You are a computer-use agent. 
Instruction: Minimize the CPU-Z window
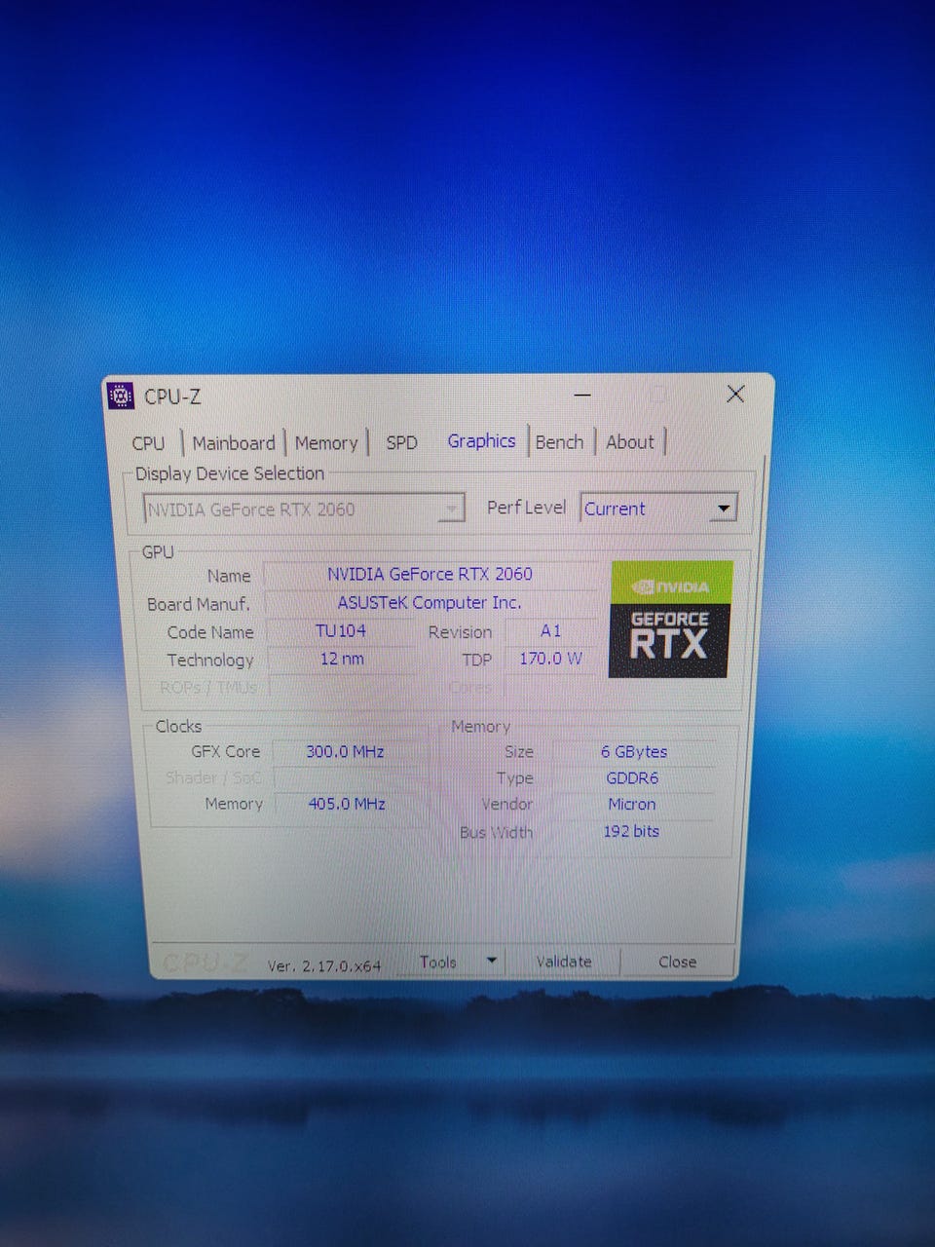[582, 396]
